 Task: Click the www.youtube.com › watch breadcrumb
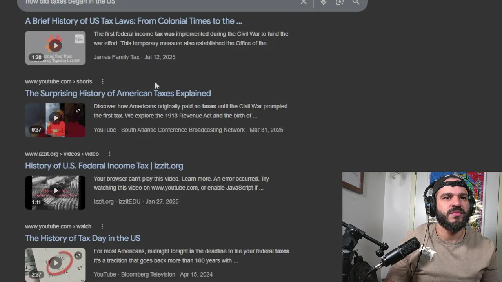coord(58,226)
